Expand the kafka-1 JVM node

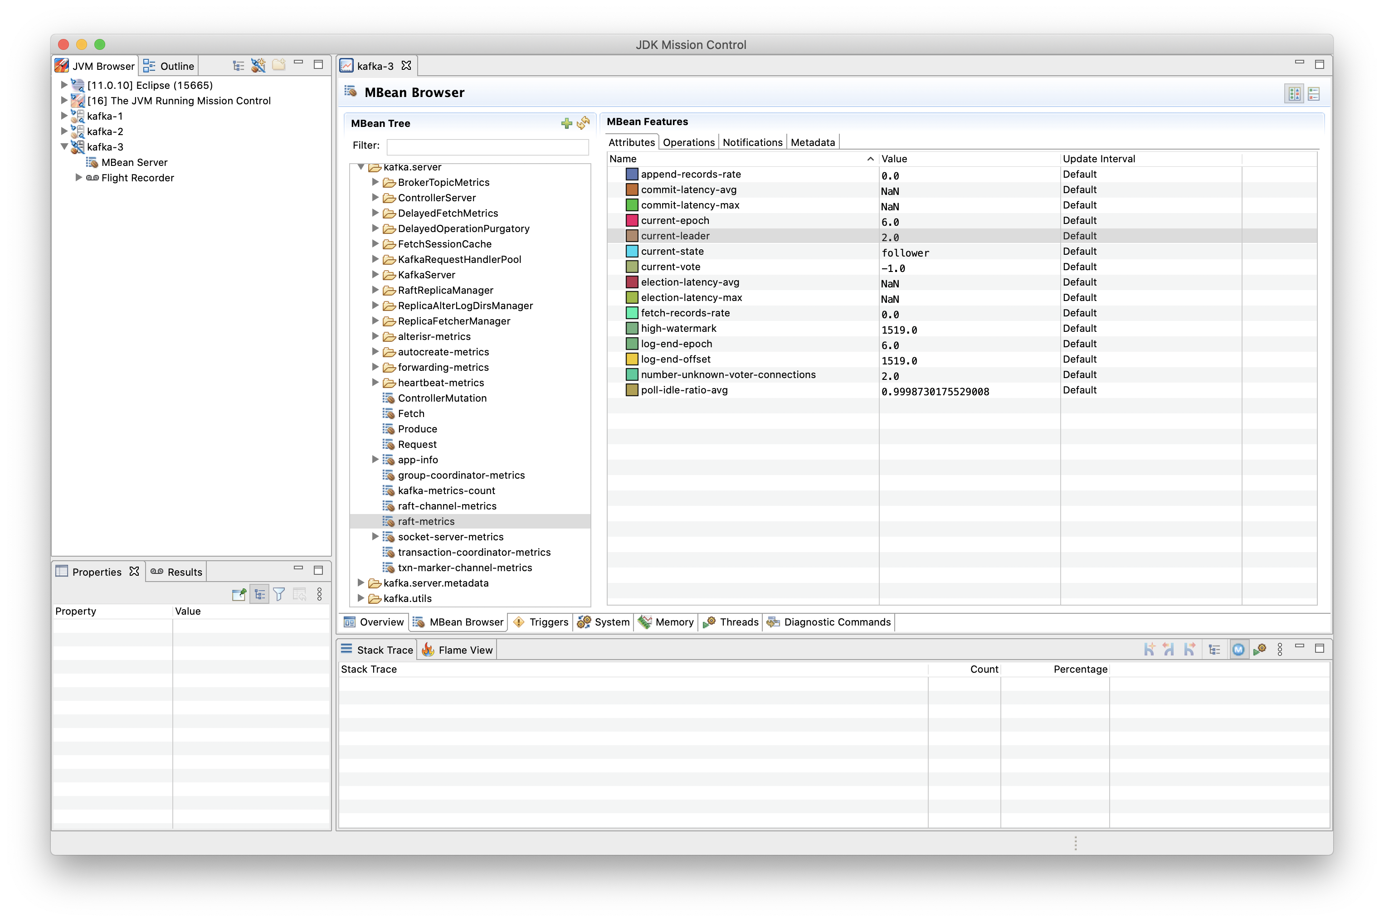(x=64, y=116)
